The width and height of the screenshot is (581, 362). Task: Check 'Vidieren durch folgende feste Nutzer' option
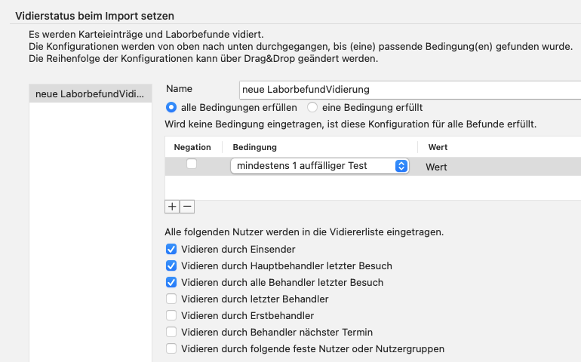(171, 348)
